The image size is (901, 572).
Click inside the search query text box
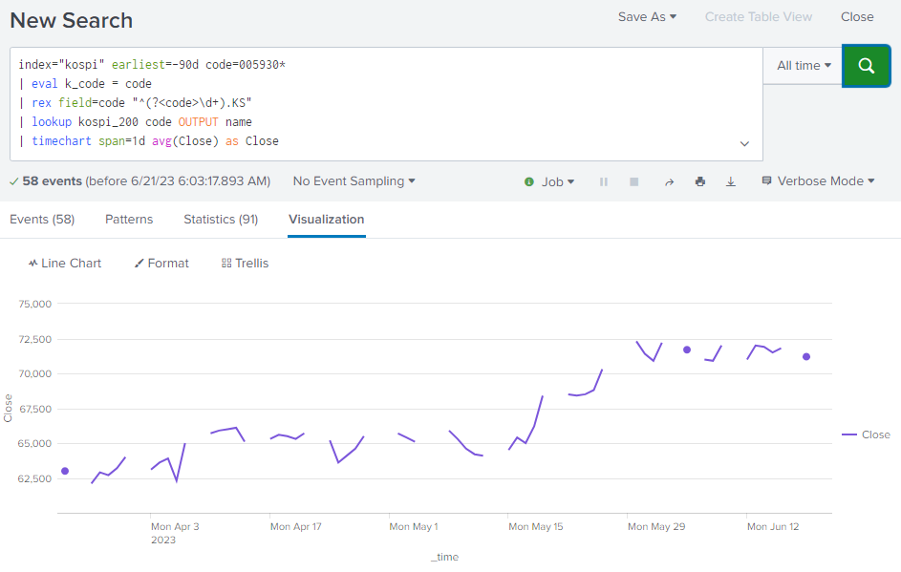pos(386,104)
